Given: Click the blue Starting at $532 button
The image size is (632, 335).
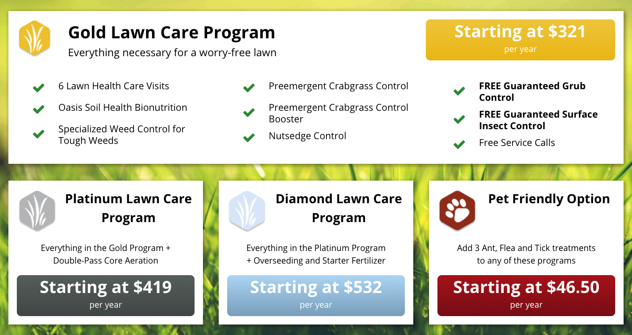Looking at the screenshot, I should (316, 296).
